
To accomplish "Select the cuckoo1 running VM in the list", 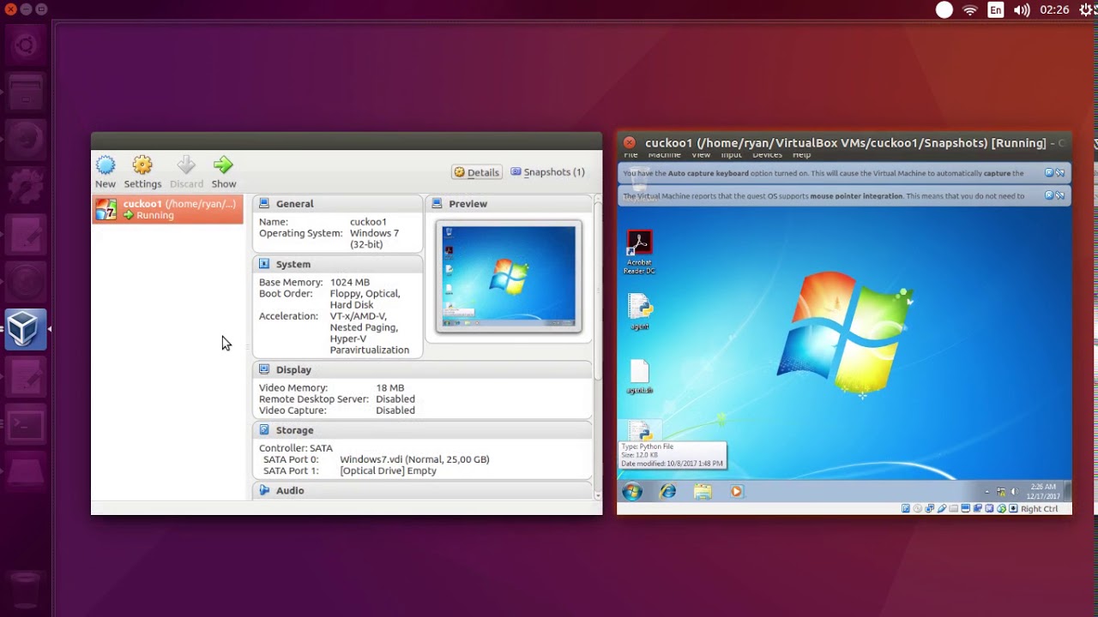I will click(x=168, y=209).
